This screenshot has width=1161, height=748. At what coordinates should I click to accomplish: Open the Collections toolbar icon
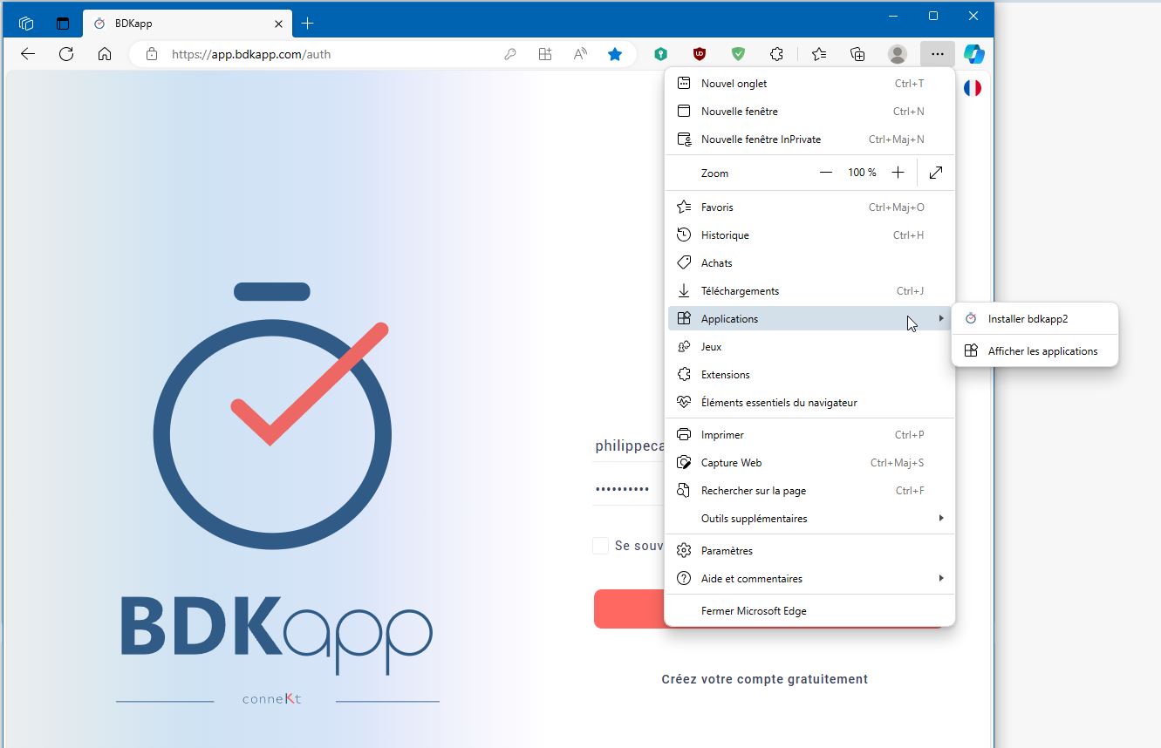click(x=857, y=54)
